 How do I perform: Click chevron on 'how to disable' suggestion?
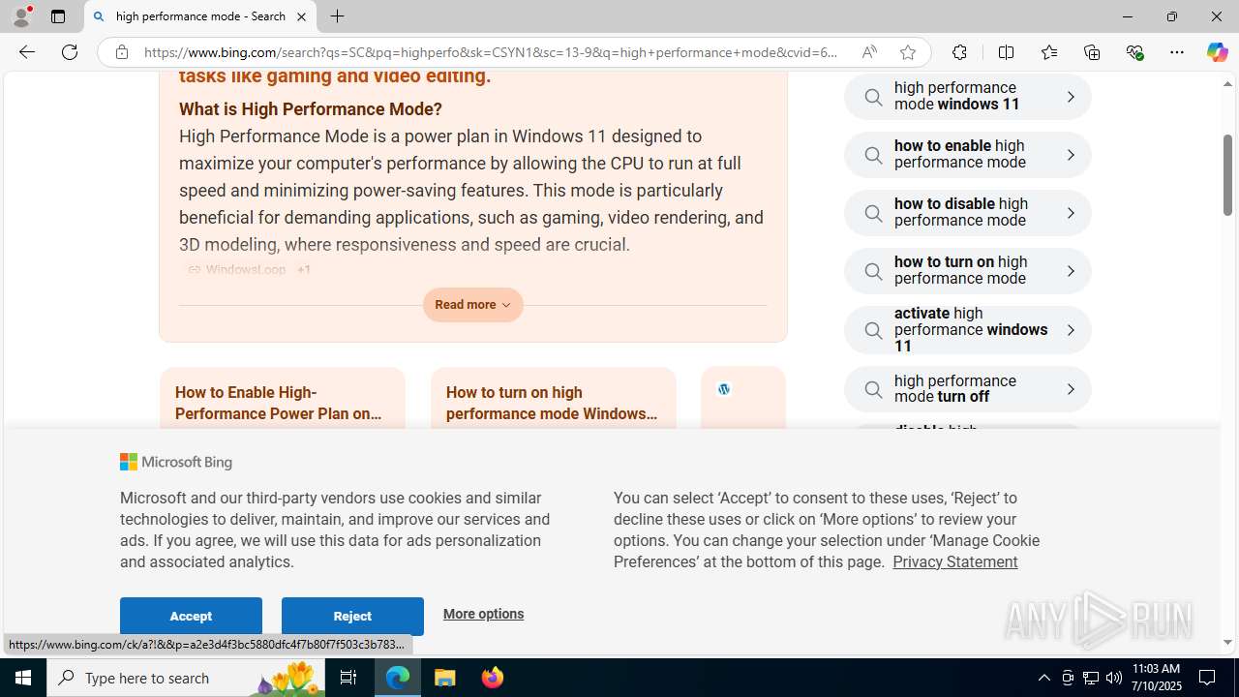[x=1070, y=213]
